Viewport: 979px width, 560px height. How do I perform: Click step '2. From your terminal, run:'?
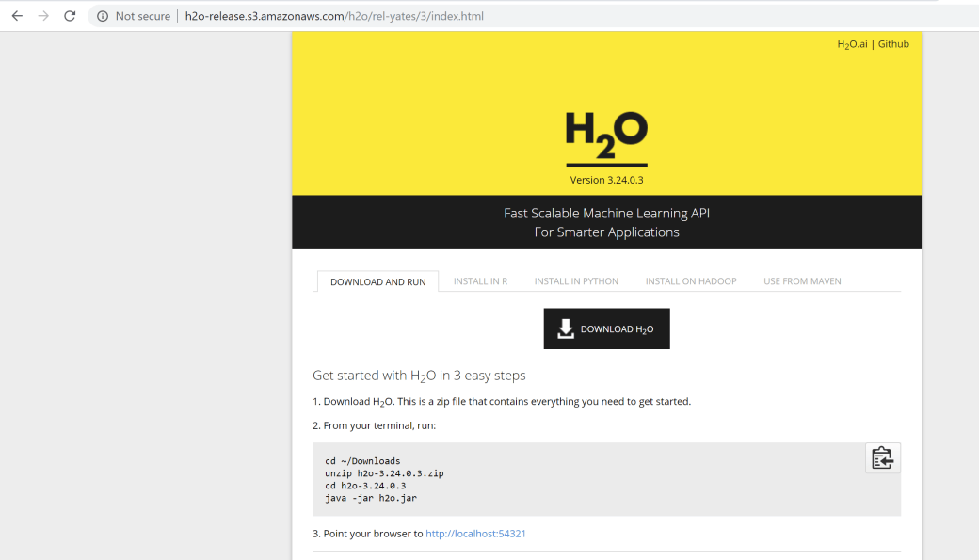click(x=375, y=425)
